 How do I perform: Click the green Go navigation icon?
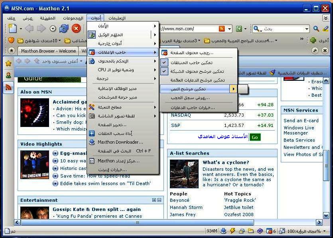click(x=239, y=29)
